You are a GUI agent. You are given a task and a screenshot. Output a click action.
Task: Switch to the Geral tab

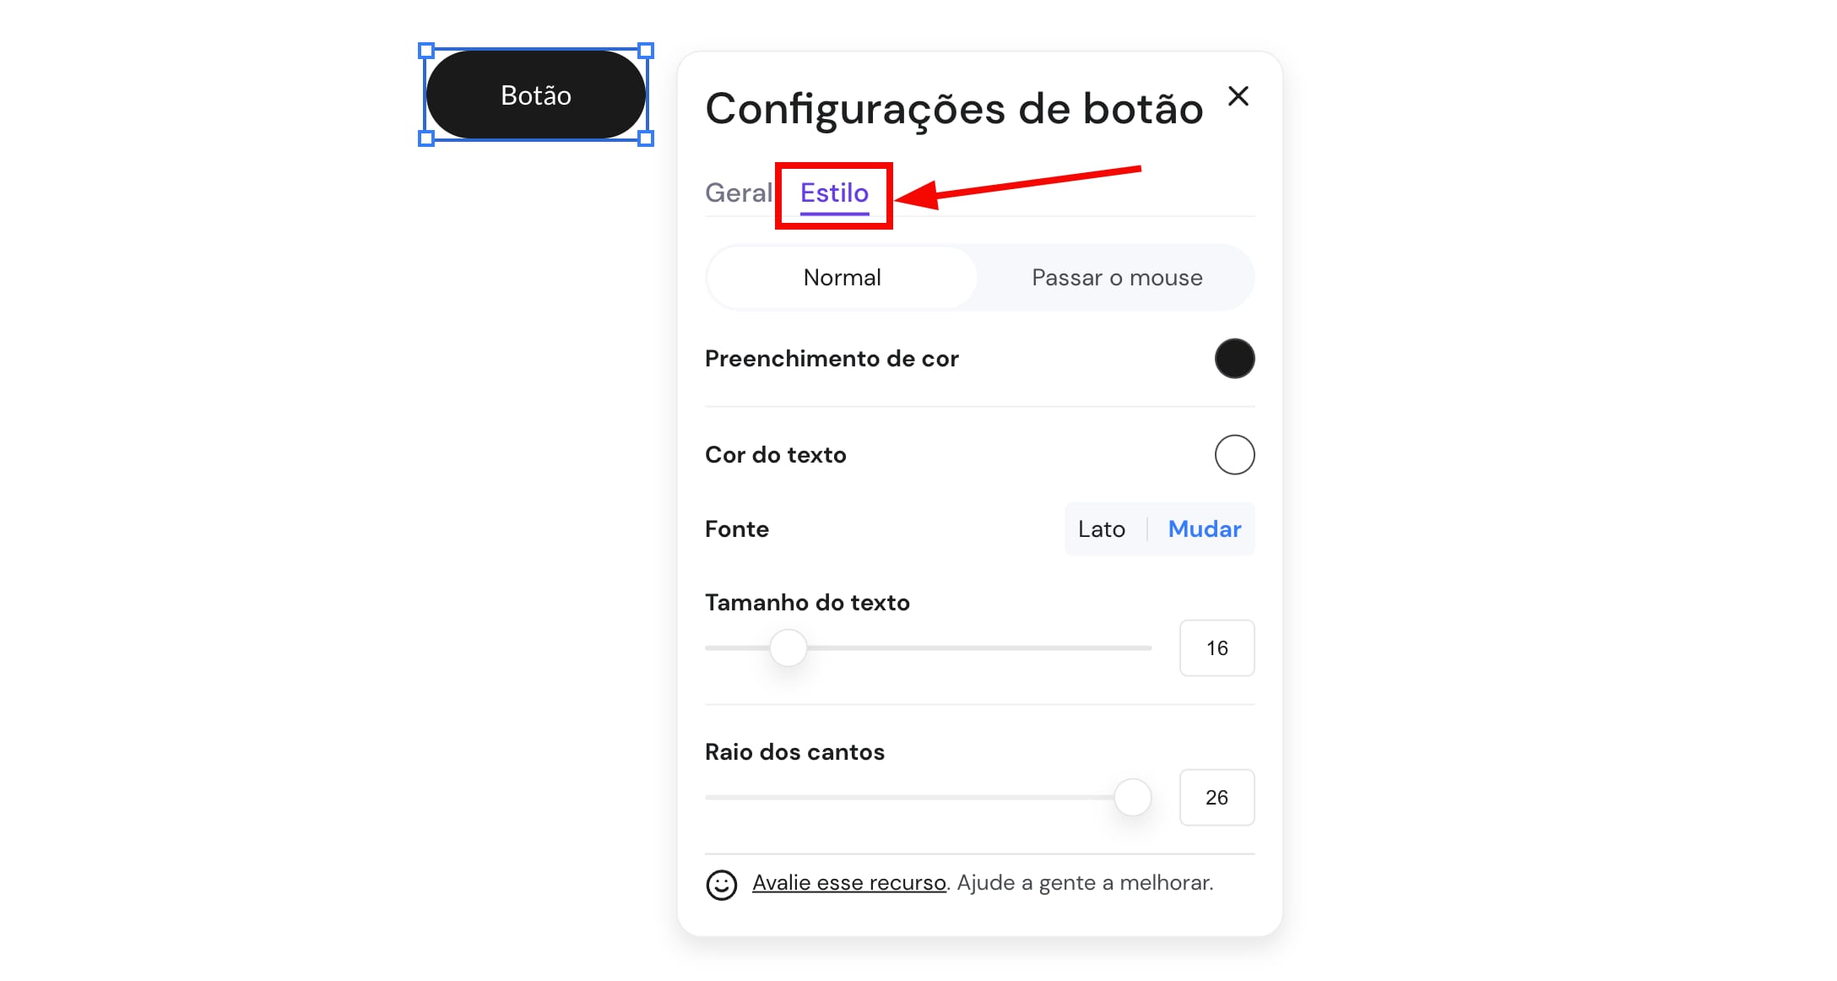(739, 192)
